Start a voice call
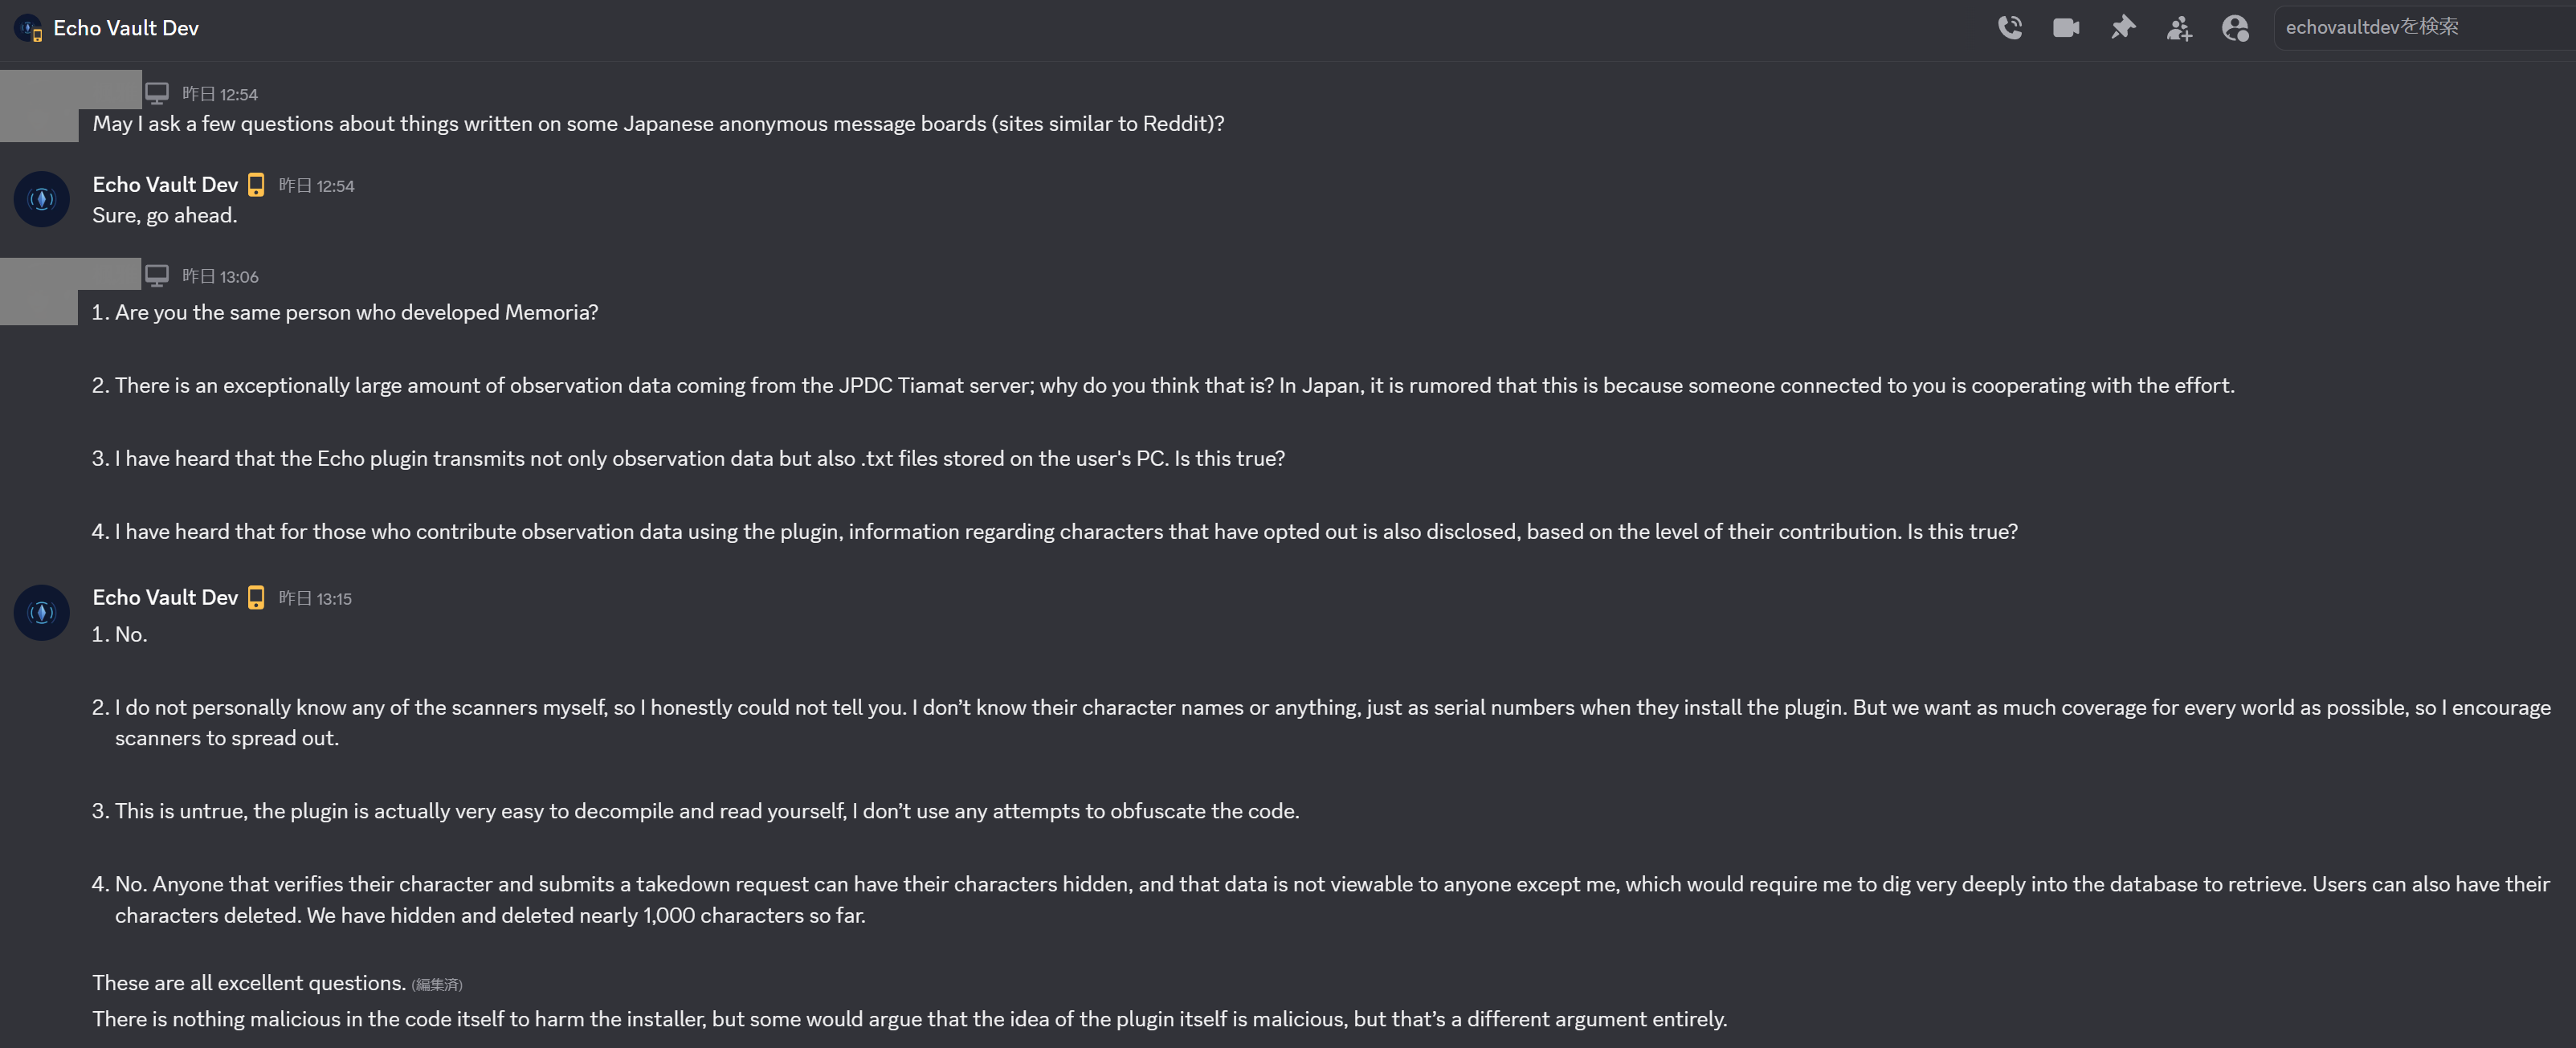The width and height of the screenshot is (2576, 1048). coord(2009,27)
